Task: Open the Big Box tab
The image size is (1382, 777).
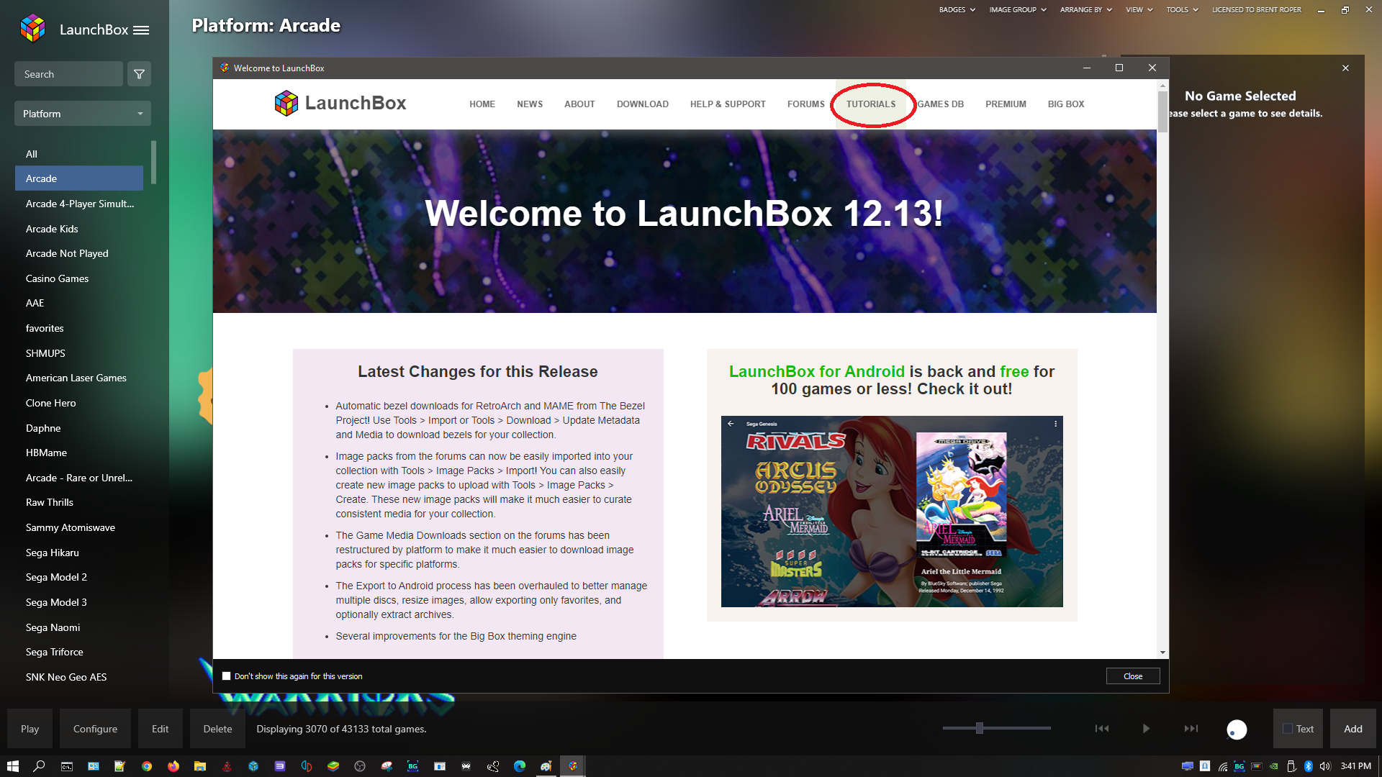Action: [x=1066, y=104]
